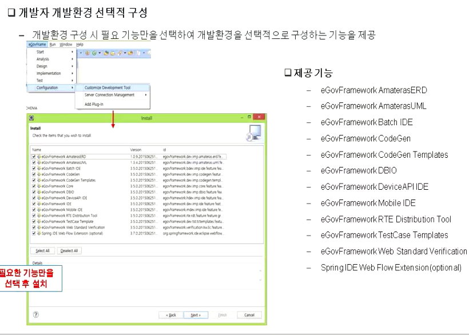Click id egovframework.dev.imp.dbio.feature text
469x335 pixels.
193,192
